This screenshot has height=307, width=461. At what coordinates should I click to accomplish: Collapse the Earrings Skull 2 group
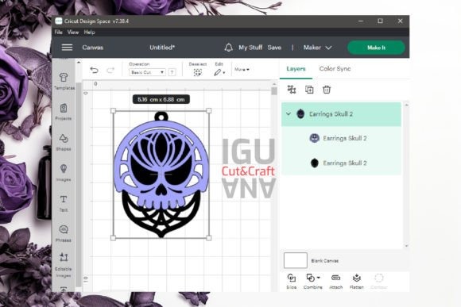tap(289, 114)
